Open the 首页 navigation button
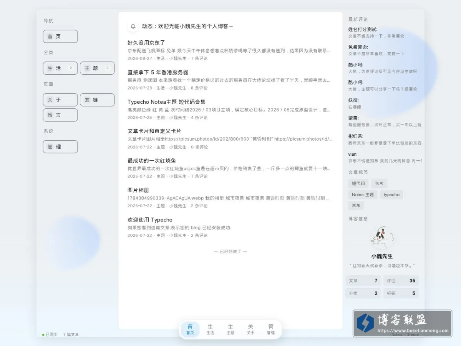 [x=60, y=37]
